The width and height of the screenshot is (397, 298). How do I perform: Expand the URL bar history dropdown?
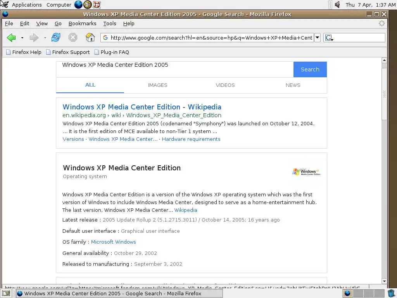317,38
